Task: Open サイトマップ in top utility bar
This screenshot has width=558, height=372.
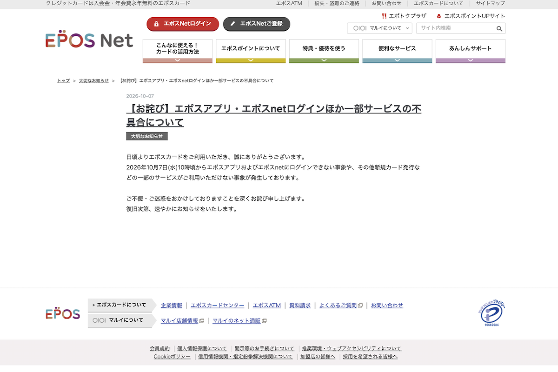Action: 490,3
